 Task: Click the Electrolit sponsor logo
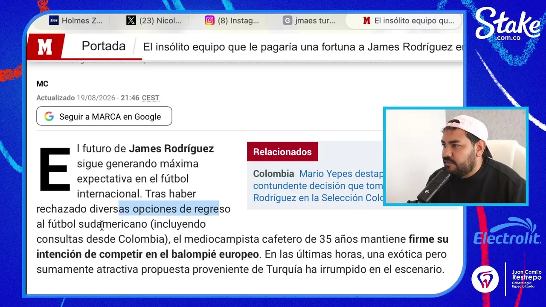(507, 232)
